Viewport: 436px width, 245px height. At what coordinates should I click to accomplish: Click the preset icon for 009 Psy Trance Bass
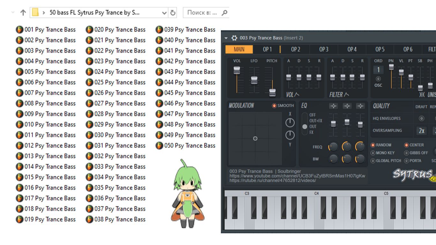coord(19,114)
